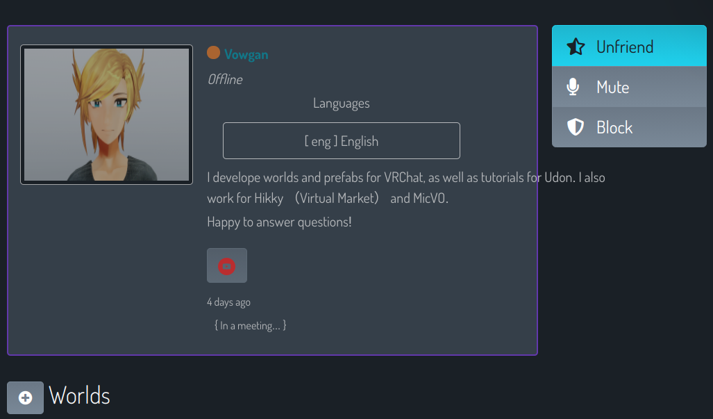The width and height of the screenshot is (713, 419).
Task: Open Vowgan's username link
Action: (246, 55)
